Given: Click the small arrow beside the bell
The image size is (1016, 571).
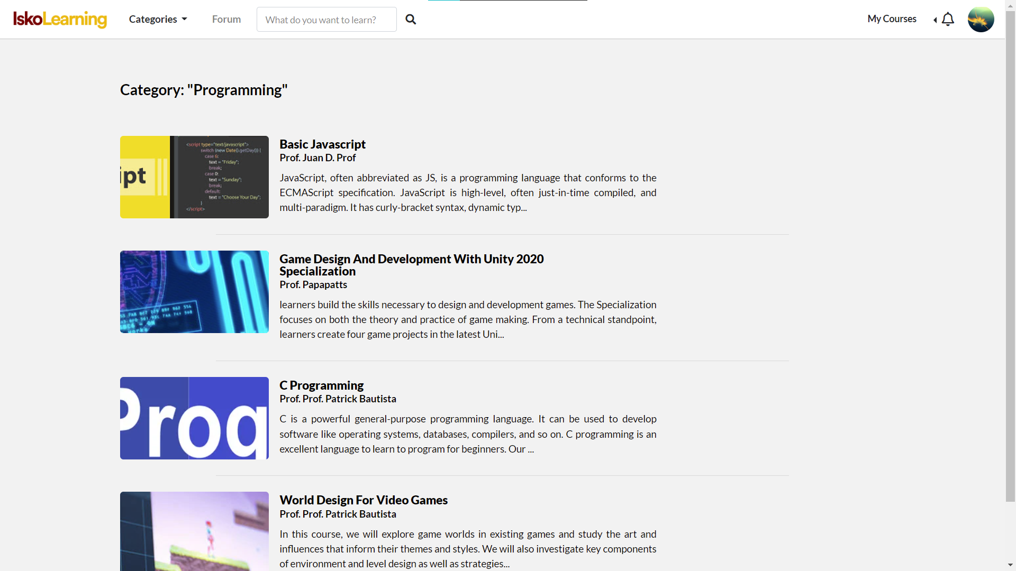Looking at the screenshot, I should coord(935,20).
